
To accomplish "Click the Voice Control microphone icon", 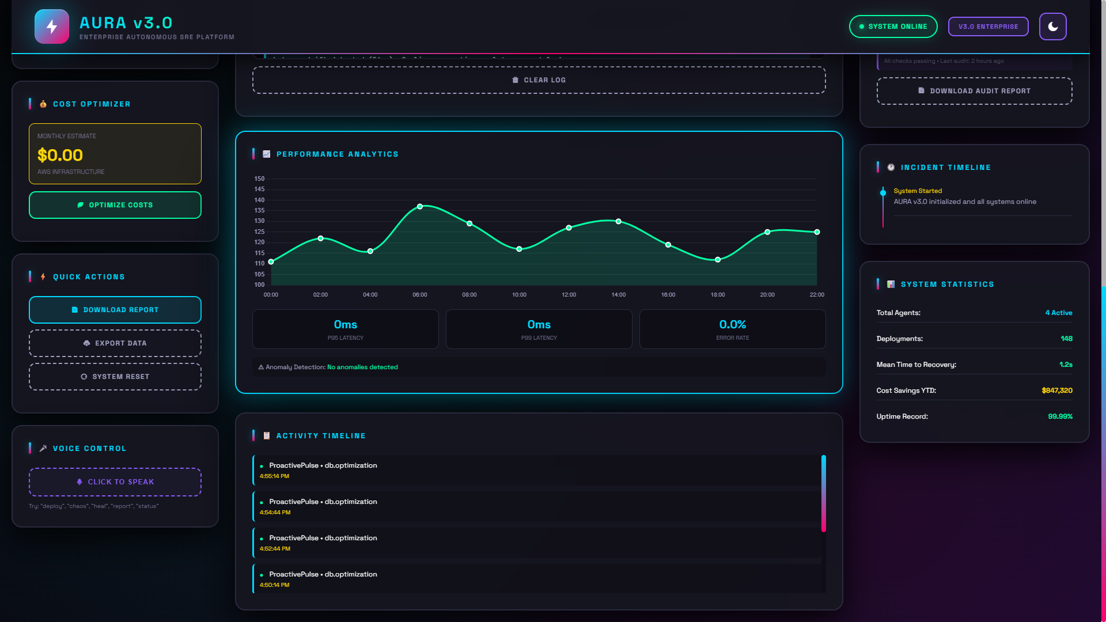I will point(43,449).
